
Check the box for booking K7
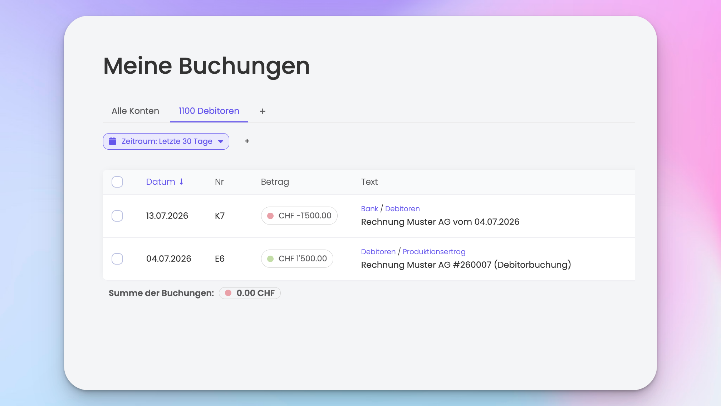tap(117, 216)
